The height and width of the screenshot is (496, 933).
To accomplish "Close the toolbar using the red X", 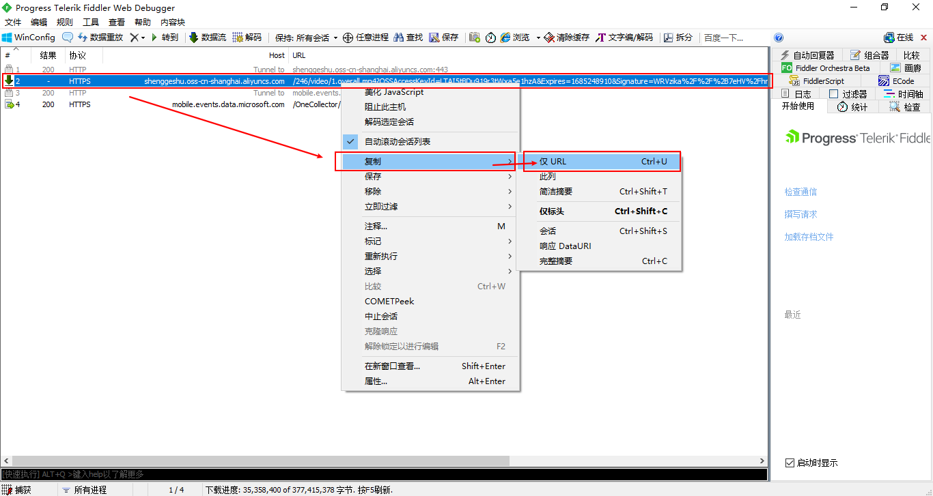I will [x=924, y=38].
